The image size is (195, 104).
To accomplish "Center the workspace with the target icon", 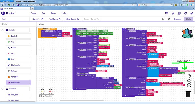I will point(189,76).
